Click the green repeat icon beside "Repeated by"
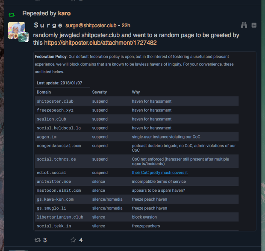The width and height of the screenshot is (265, 251). [x=12, y=14]
